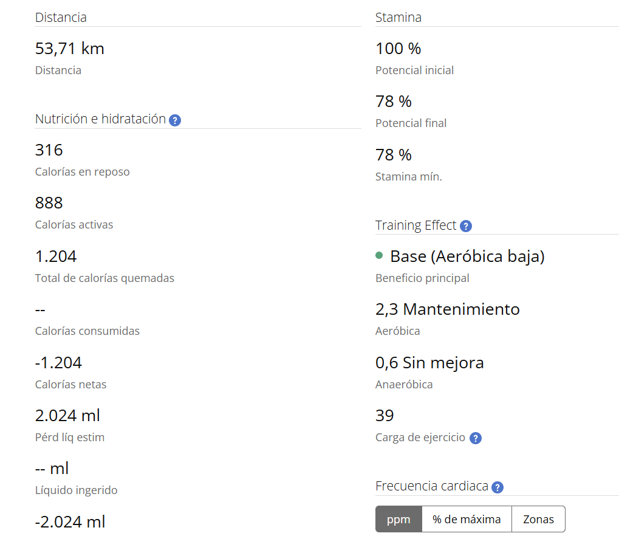The image size is (619, 536).
Task: Click the 2,3 Mantenimiento aerobic value
Action: point(448,309)
